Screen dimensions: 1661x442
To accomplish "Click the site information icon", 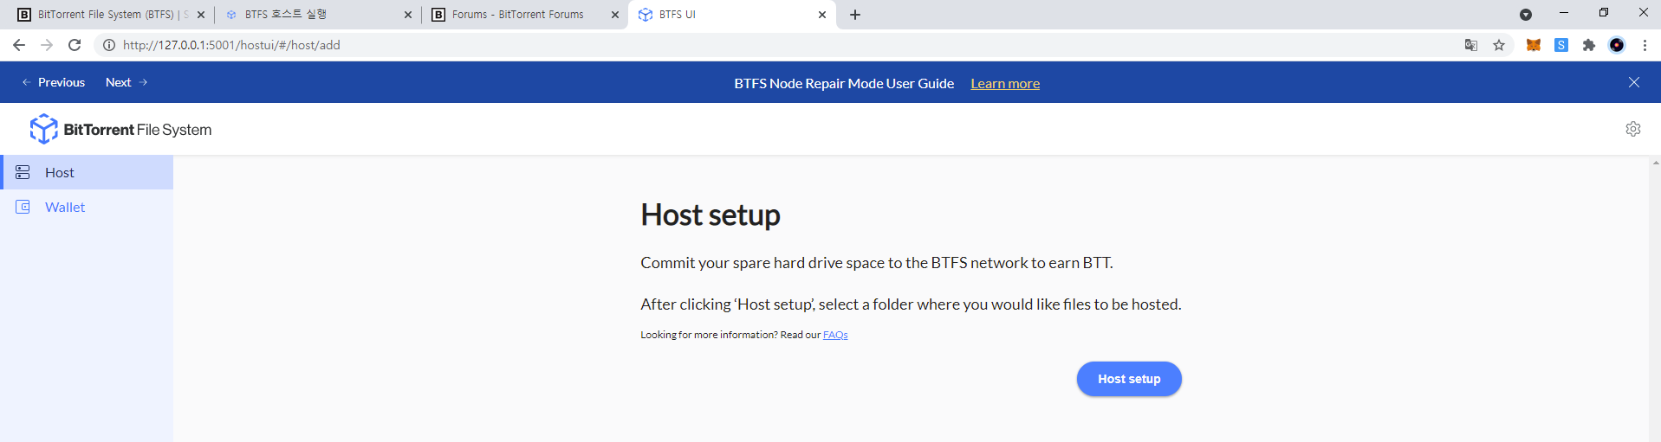I will 109,45.
